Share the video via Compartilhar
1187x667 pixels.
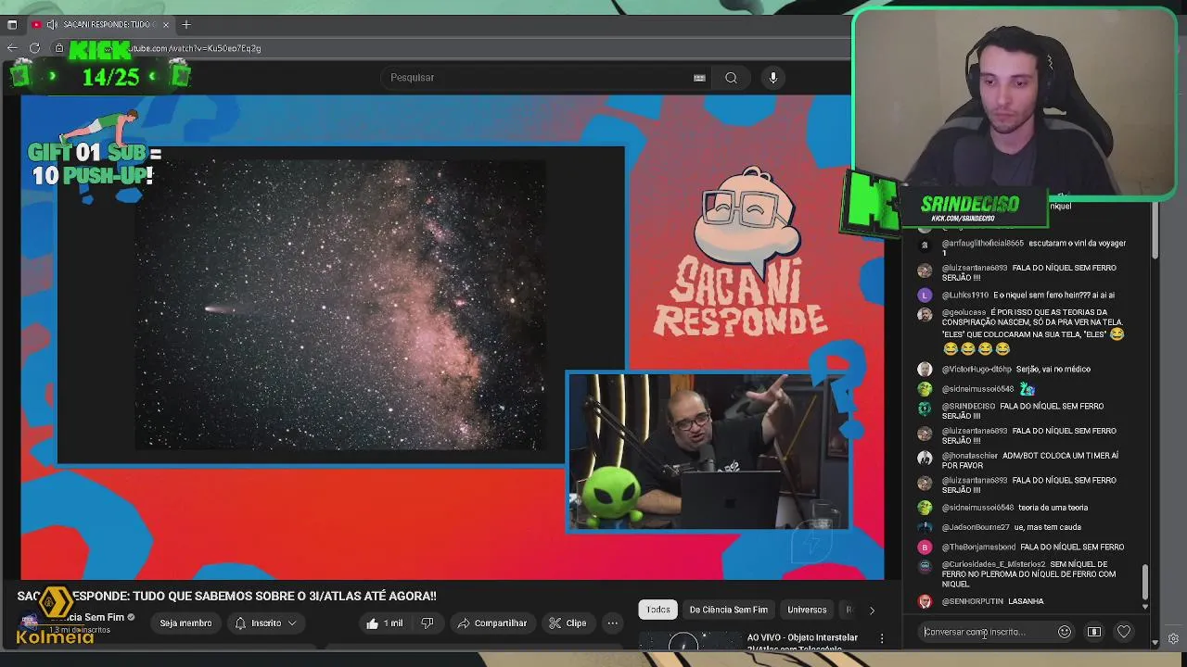tap(491, 623)
